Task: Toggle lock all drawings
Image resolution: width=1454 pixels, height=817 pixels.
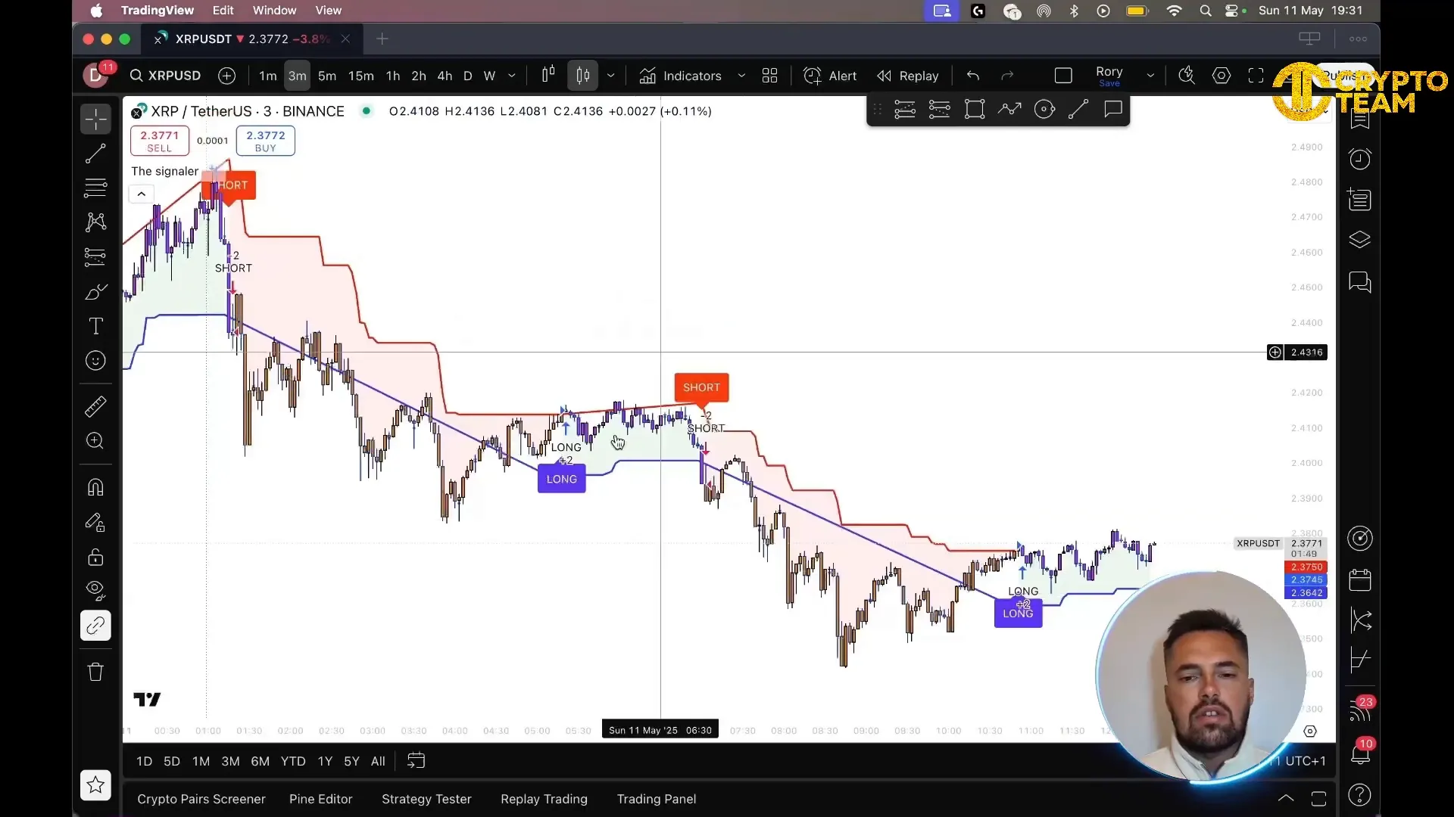Action: click(x=95, y=558)
